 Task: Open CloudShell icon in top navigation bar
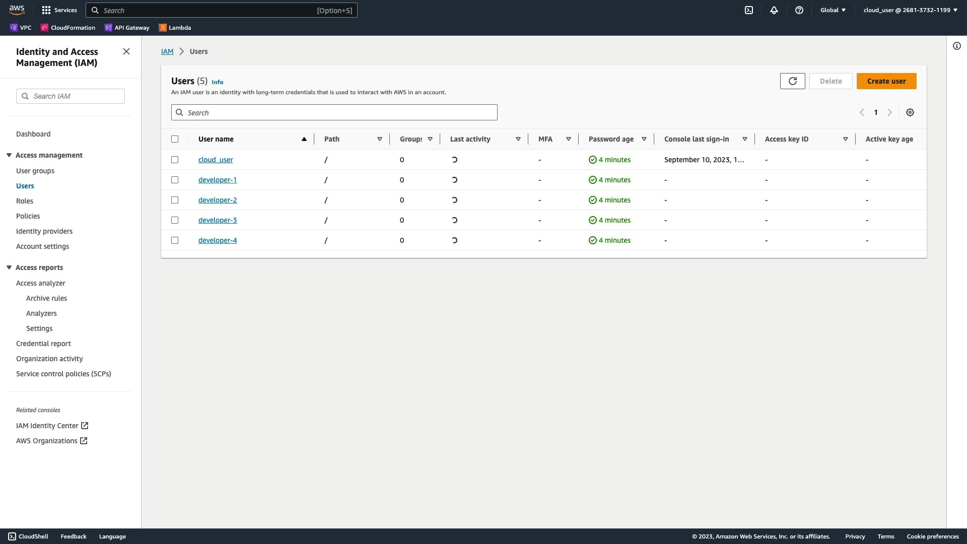pos(749,10)
